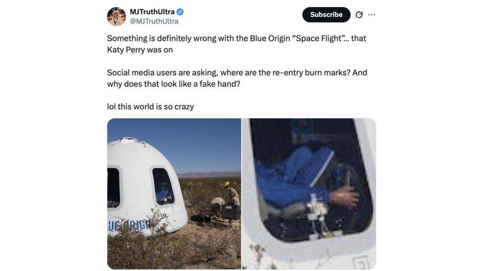Open the MJTruthUltra profile avatar
Screen dimensions: 482x271
click(116, 16)
